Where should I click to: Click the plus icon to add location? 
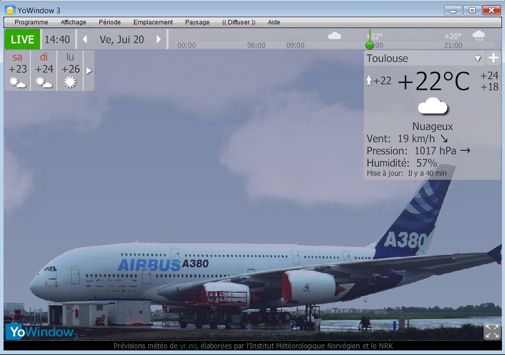pos(493,58)
